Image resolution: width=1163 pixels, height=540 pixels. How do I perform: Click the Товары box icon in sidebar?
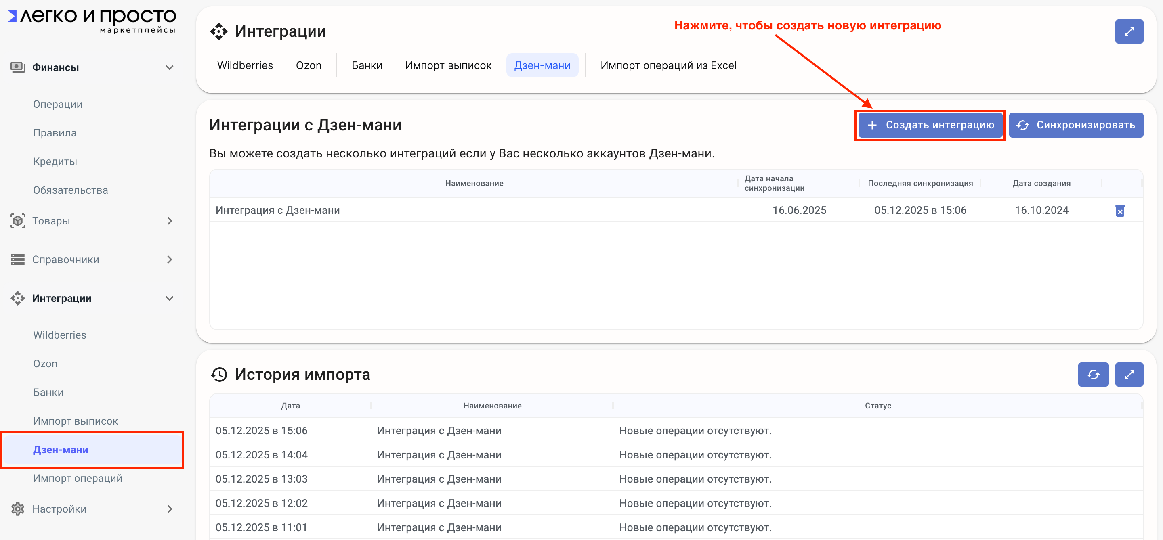(x=17, y=221)
